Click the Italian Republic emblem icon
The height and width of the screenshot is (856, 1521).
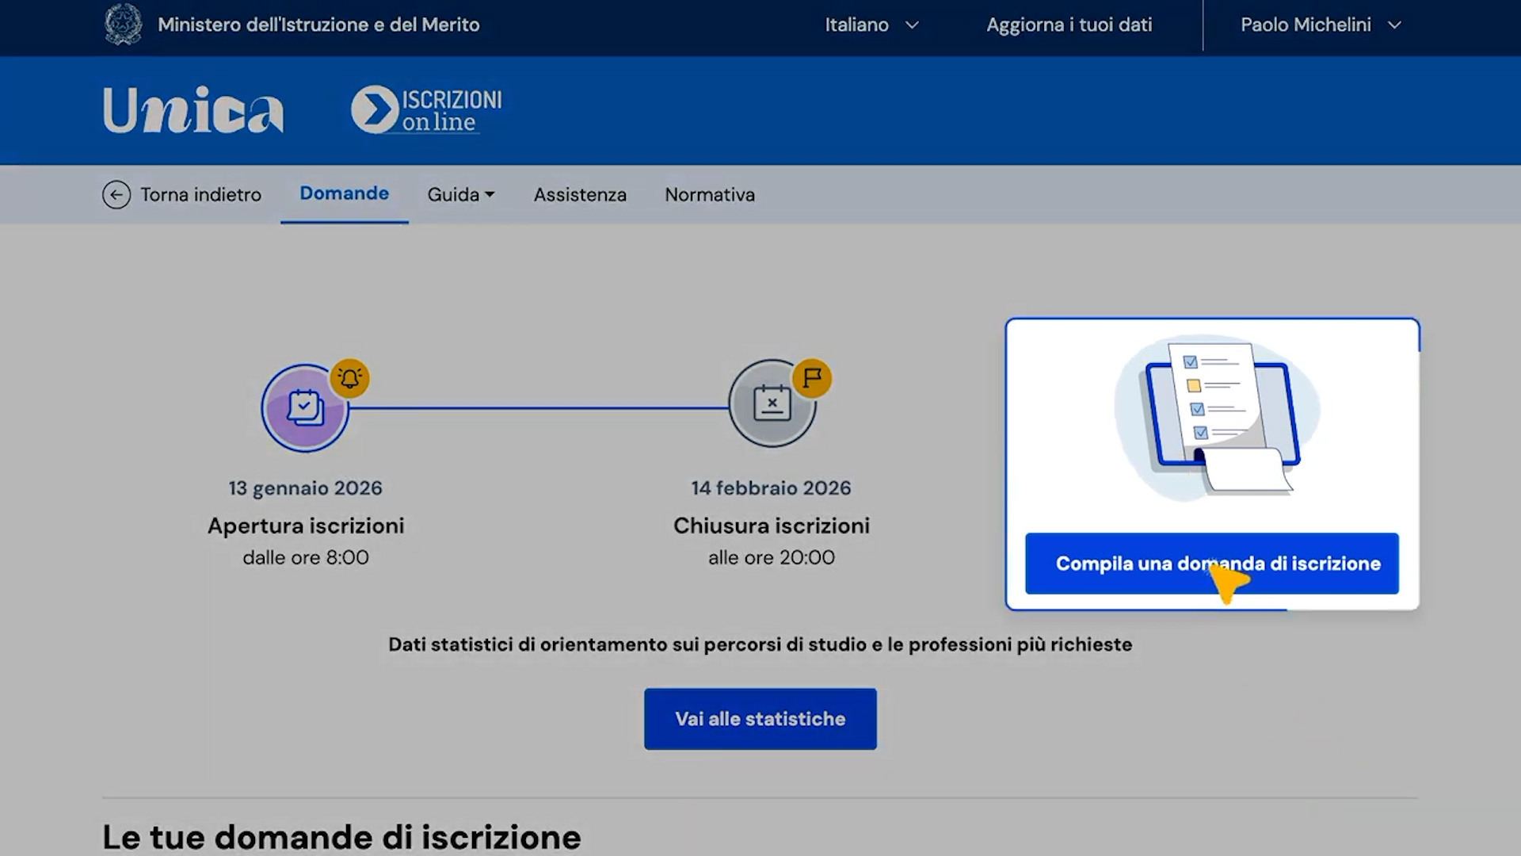click(x=123, y=24)
